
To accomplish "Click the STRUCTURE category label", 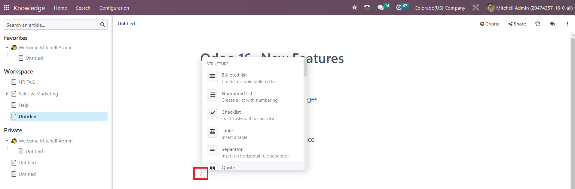I will [x=217, y=64].
